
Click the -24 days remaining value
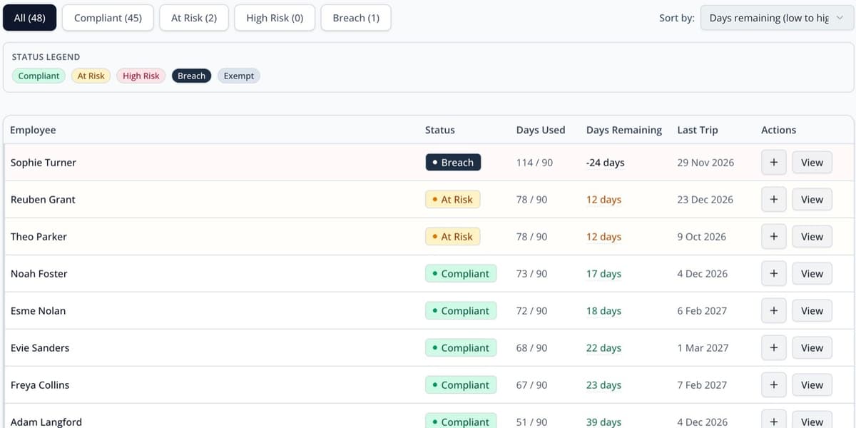coord(605,163)
